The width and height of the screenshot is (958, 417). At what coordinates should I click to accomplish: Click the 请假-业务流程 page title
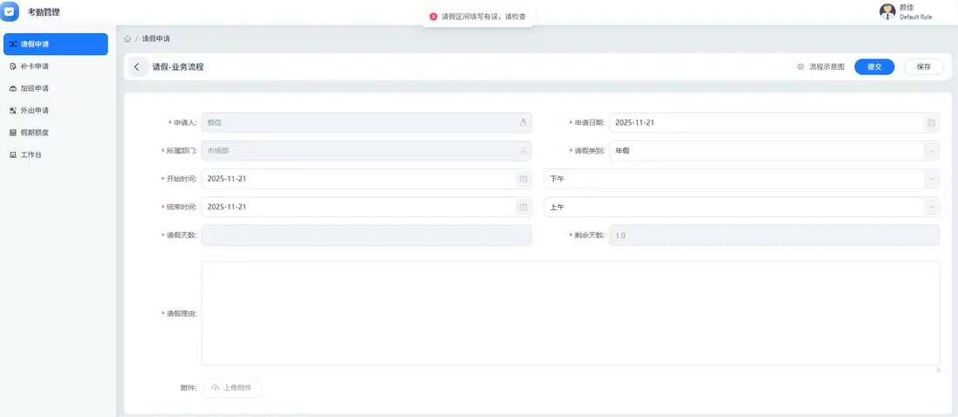click(178, 67)
